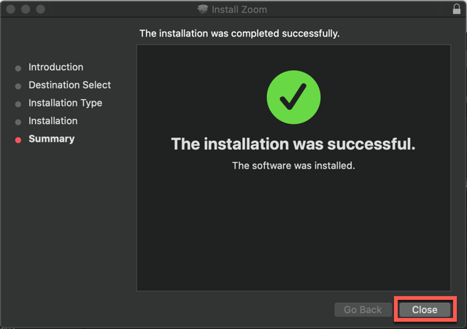Select the Installation step in sidebar
Screen dimensions: 467x329
pyautogui.click(x=53, y=121)
